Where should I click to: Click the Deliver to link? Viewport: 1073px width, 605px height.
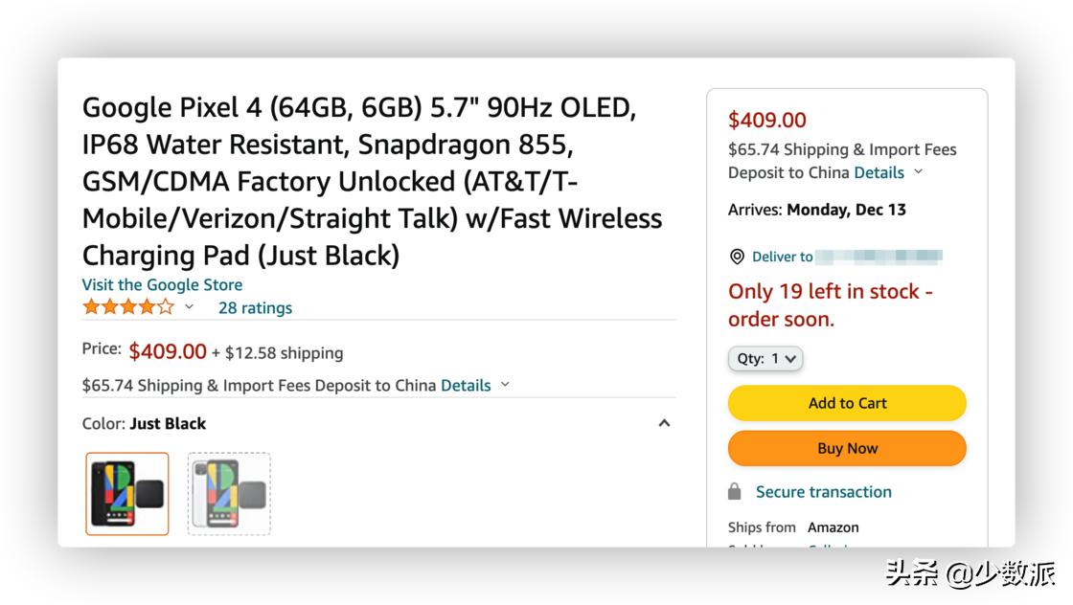click(x=782, y=257)
